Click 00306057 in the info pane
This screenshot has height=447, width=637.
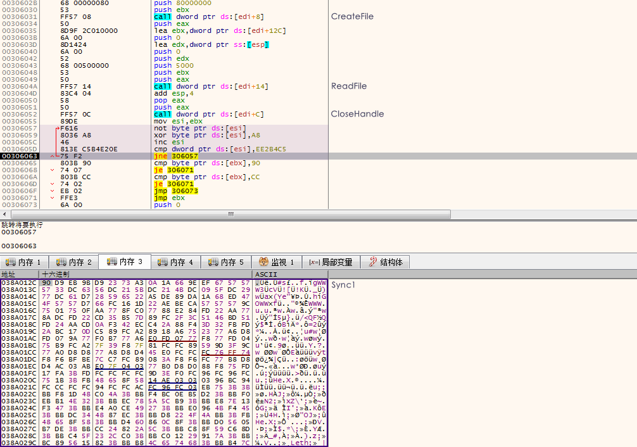click(x=19, y=232)
